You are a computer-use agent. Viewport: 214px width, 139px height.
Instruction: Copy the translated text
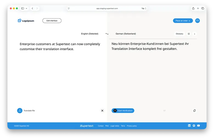click(x=195, y=111)
